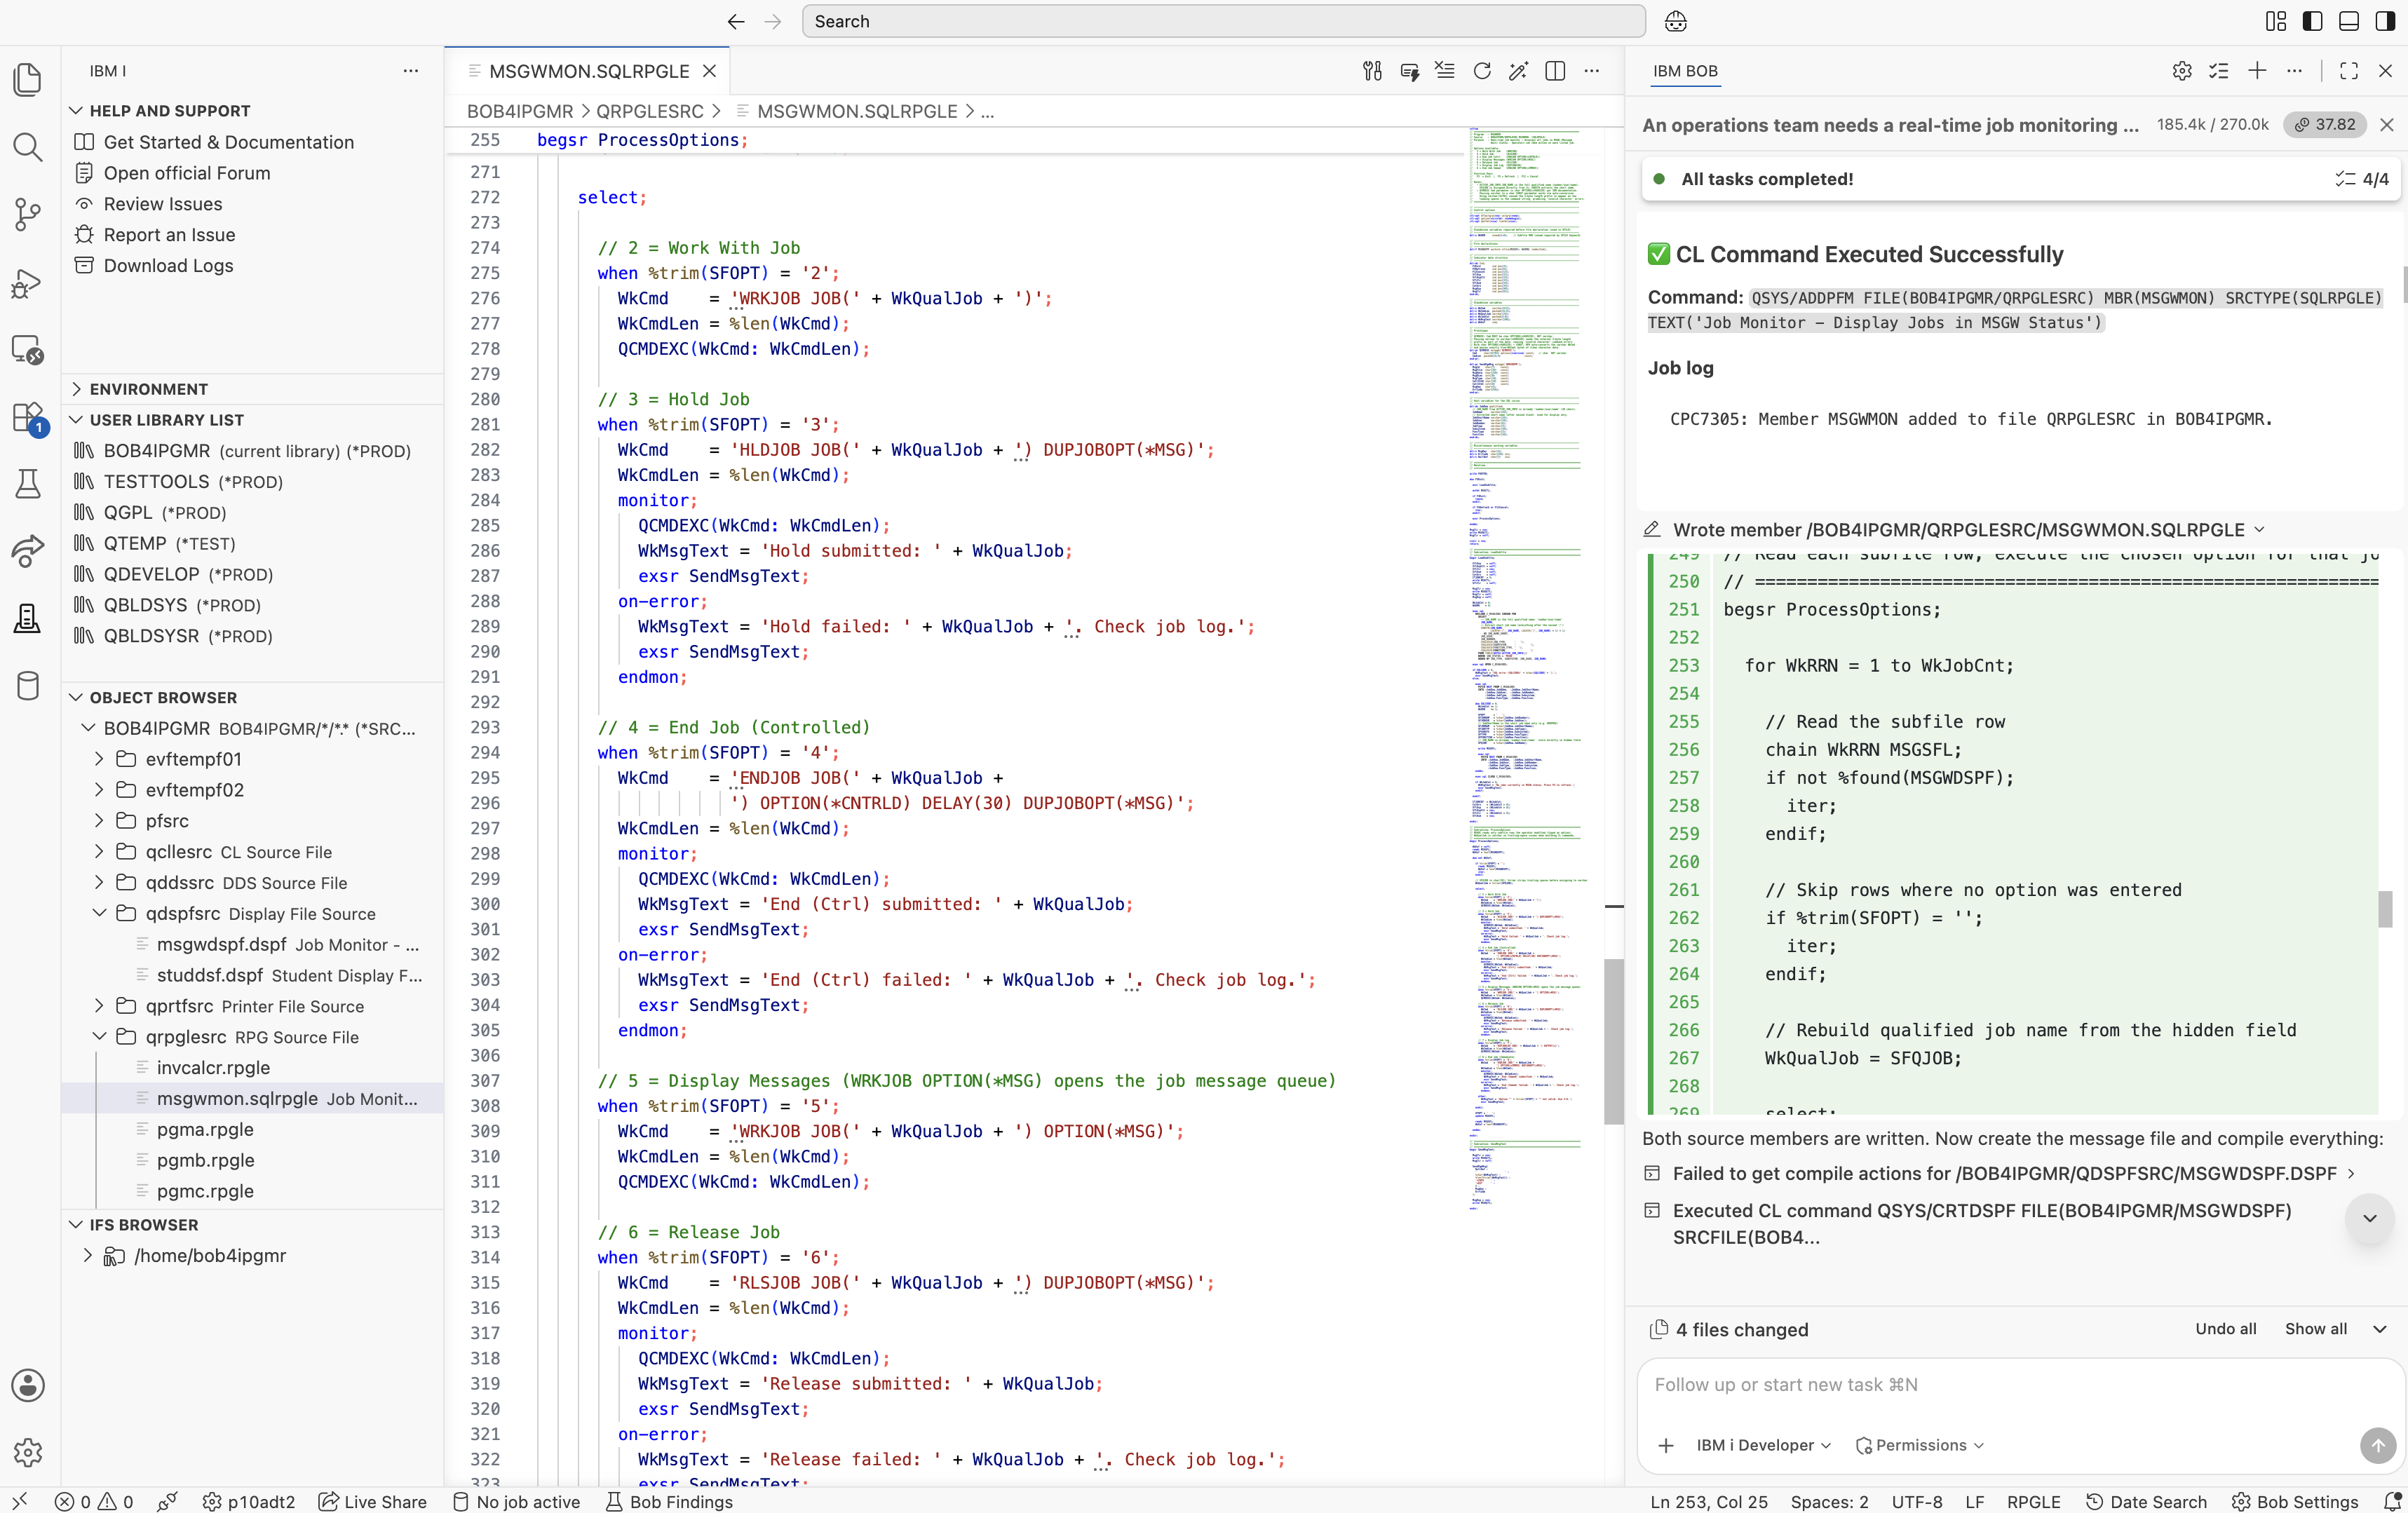This screenshot has width=2408, height=1513.
Task: Collapse the Wrote member MSGWMON diff block
Action: click(x=2259, y=530)
